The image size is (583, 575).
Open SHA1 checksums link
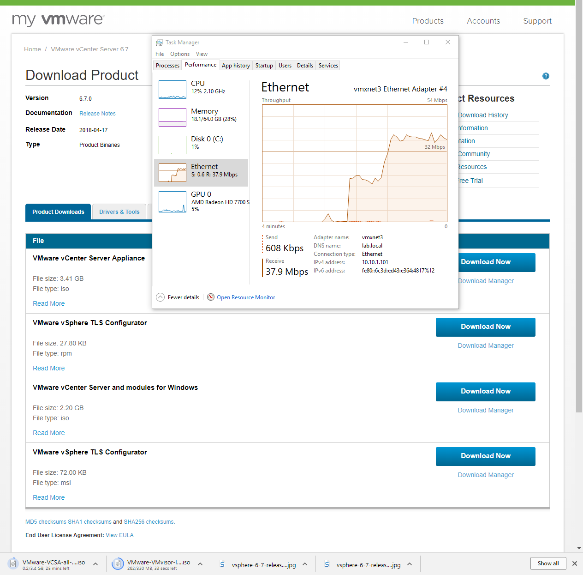(x=89, y=522)
